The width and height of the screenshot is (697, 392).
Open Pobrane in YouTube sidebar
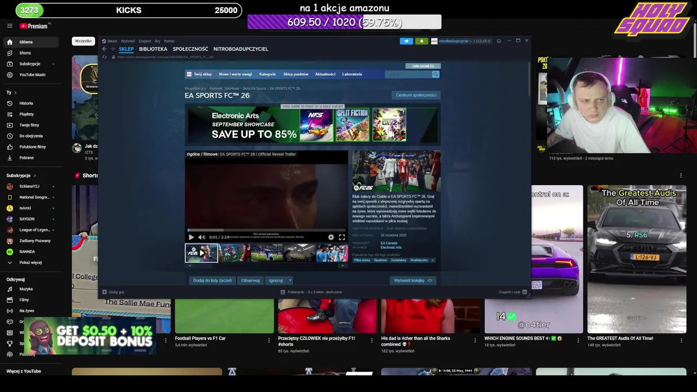coord(31,158)
